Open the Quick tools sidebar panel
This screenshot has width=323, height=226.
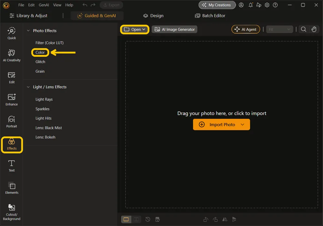12,33
